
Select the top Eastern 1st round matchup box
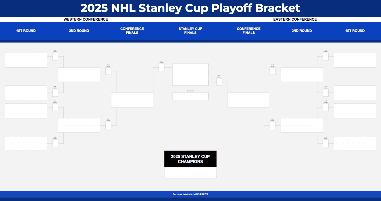(355, 60)
